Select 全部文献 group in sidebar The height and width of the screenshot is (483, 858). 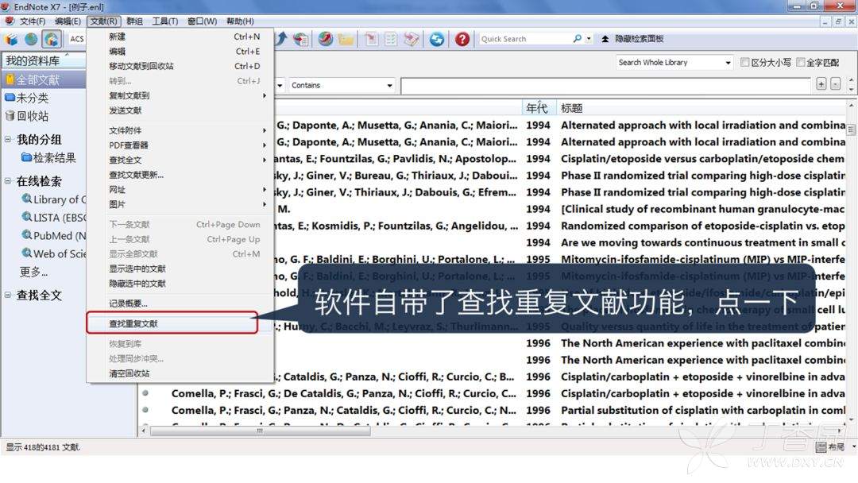(43, 80)
